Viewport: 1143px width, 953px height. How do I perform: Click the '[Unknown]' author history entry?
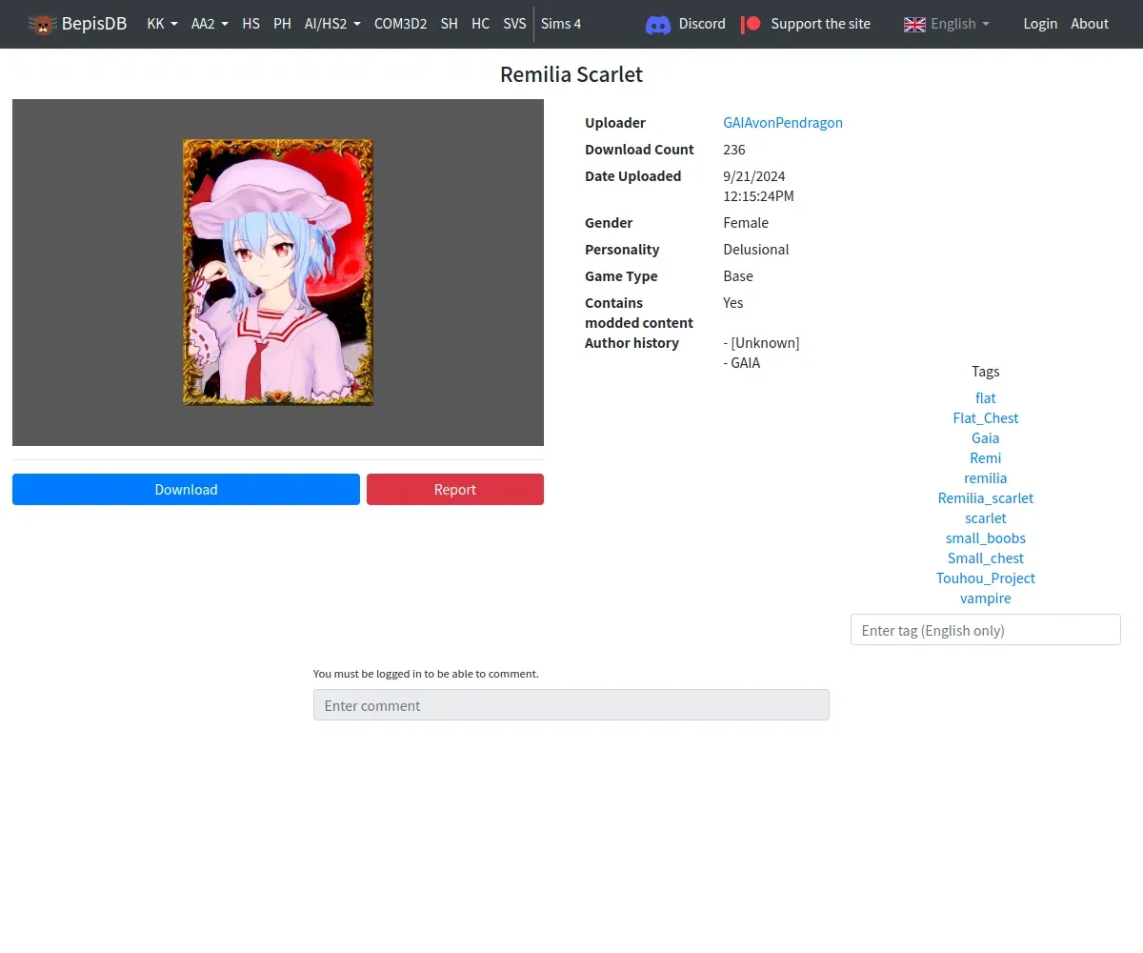tap(766, 343)
